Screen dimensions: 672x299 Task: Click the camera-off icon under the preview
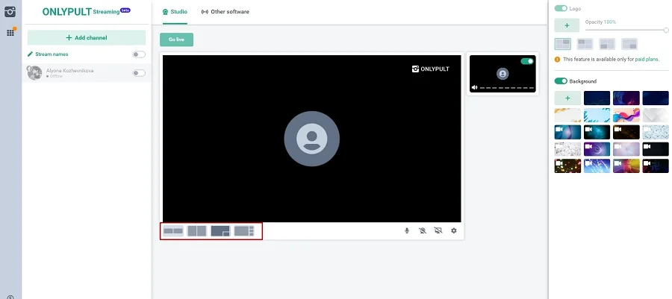[423, 230]
